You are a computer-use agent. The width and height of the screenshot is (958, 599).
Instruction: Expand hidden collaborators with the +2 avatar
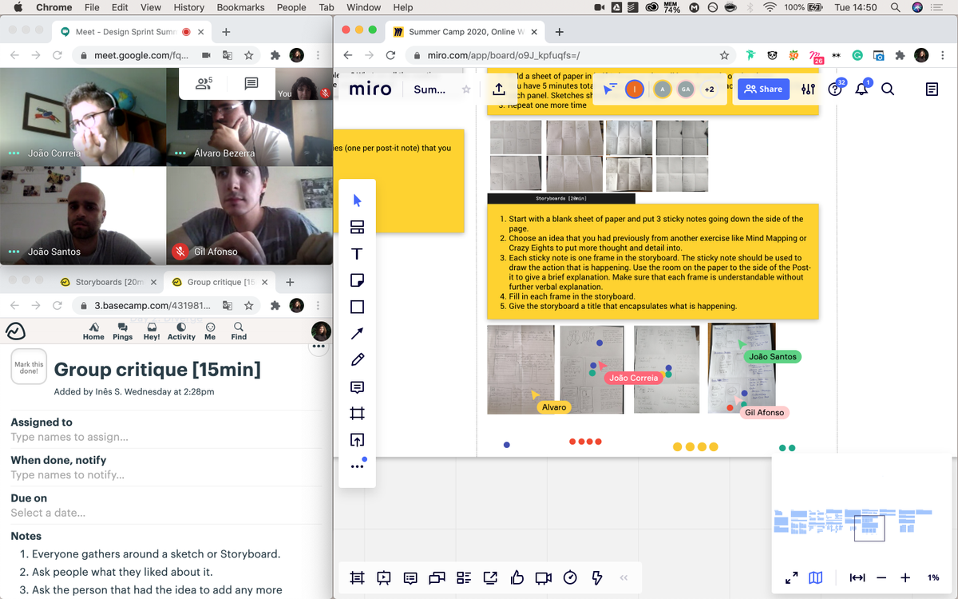[x=709, y=89]
